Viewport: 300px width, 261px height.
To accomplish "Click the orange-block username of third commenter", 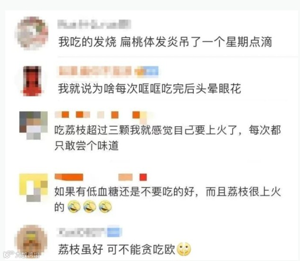I will point(100,115).
